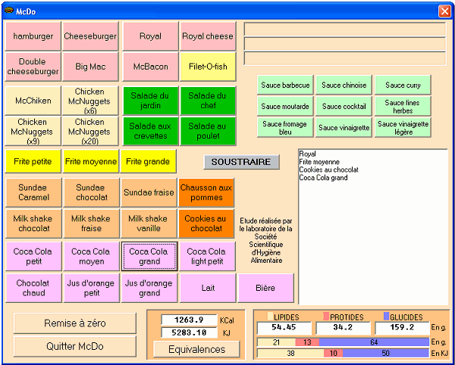Choose Chicken McNuggets (x9)

pyautogui.click(x=33, y=131)
